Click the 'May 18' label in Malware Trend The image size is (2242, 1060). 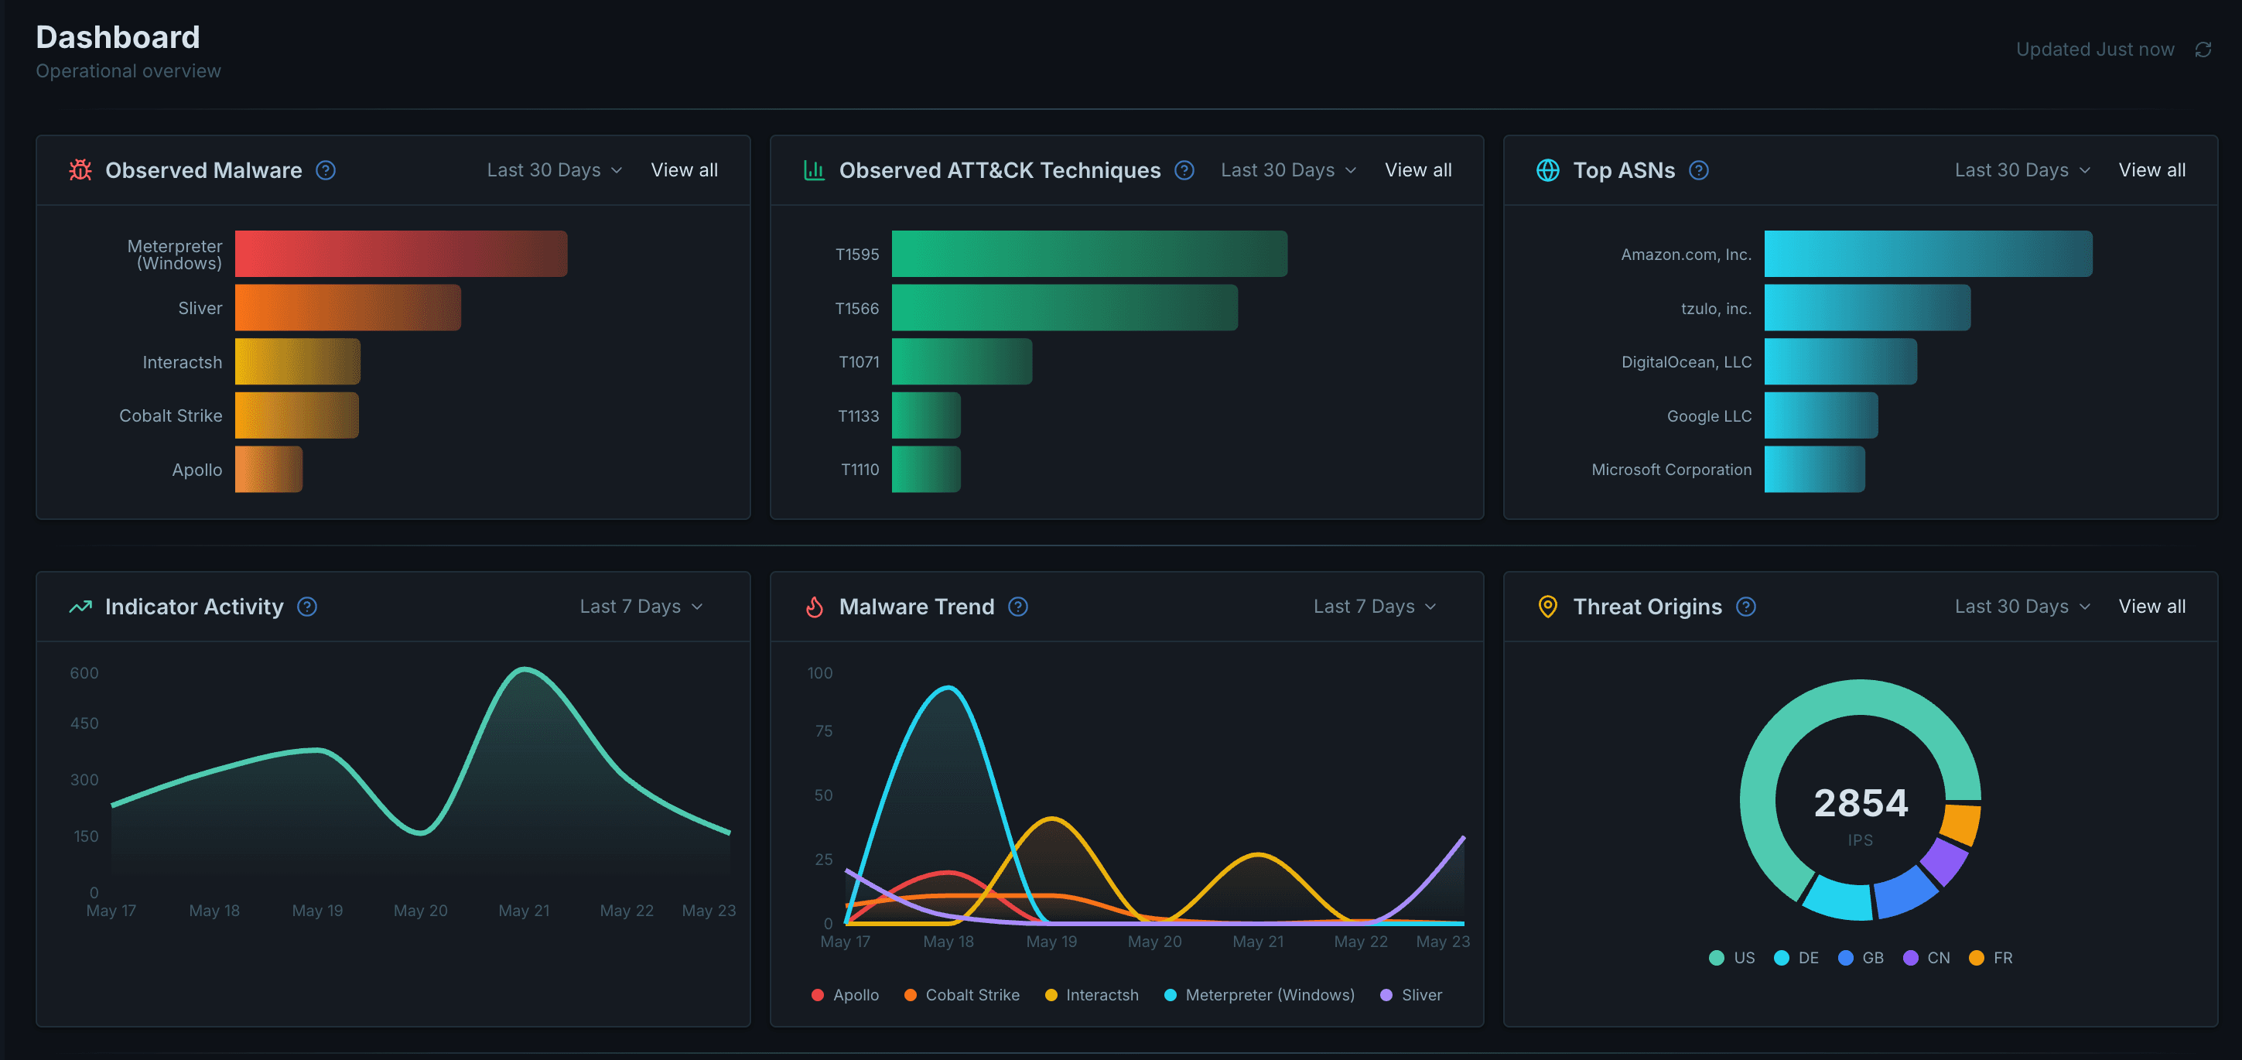[948, 941]
